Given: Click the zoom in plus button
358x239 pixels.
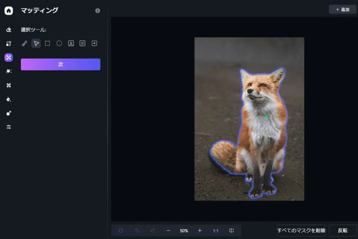Looking at the screenshot, I should [200, 231].
